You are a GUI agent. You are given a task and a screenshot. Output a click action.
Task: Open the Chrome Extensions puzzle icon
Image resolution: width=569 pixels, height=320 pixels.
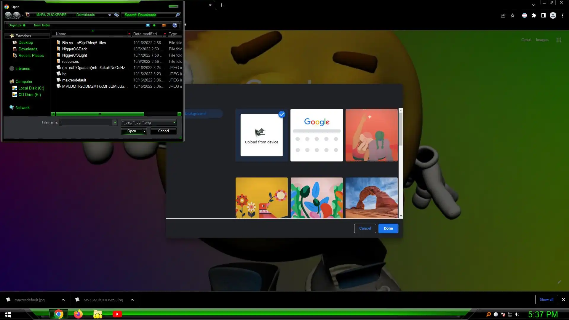pyautogui.click(x=534, y=16)
